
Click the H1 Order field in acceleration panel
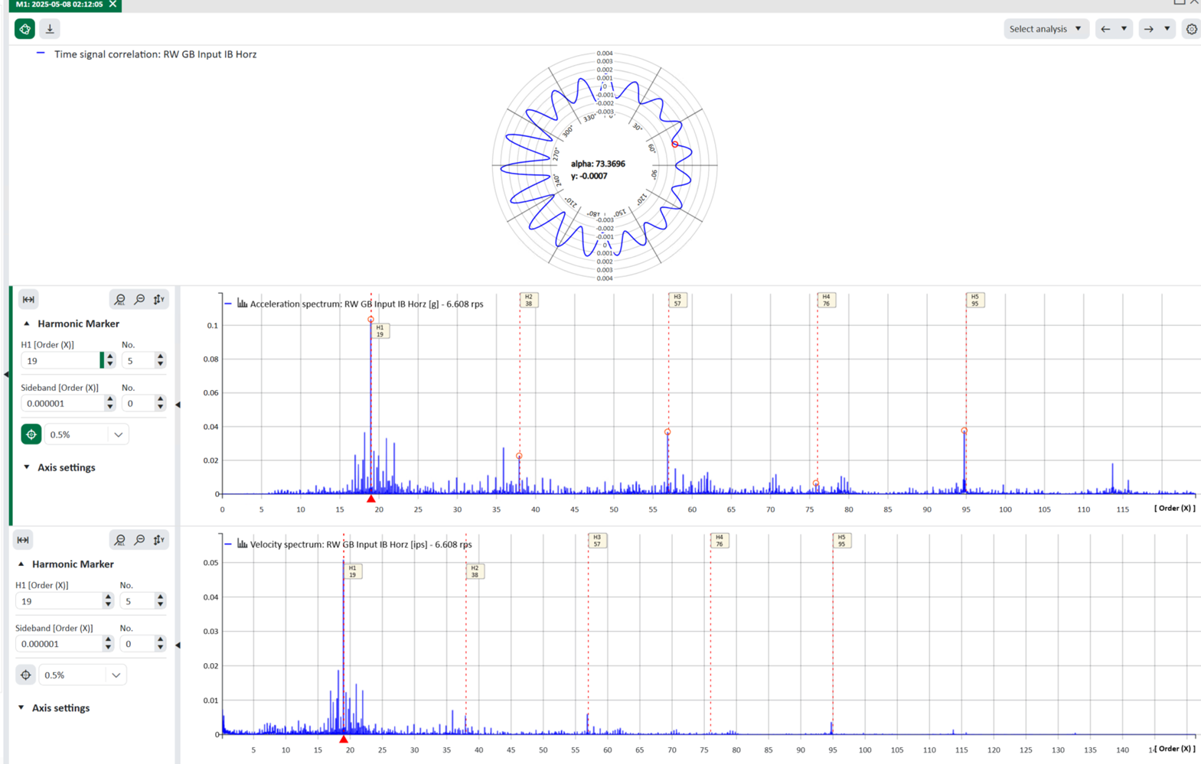61,361
